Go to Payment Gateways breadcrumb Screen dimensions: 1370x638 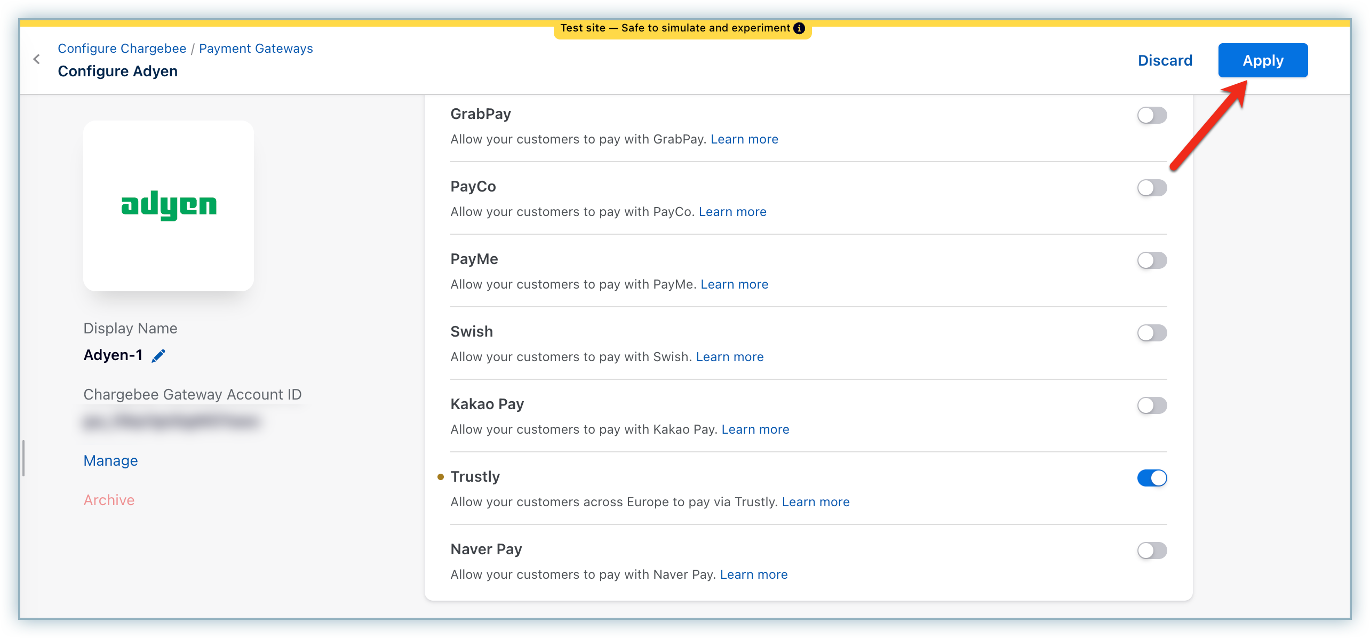coord(256,49)
